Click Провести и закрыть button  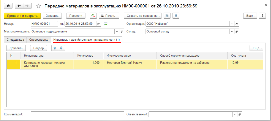click(22, 16)
